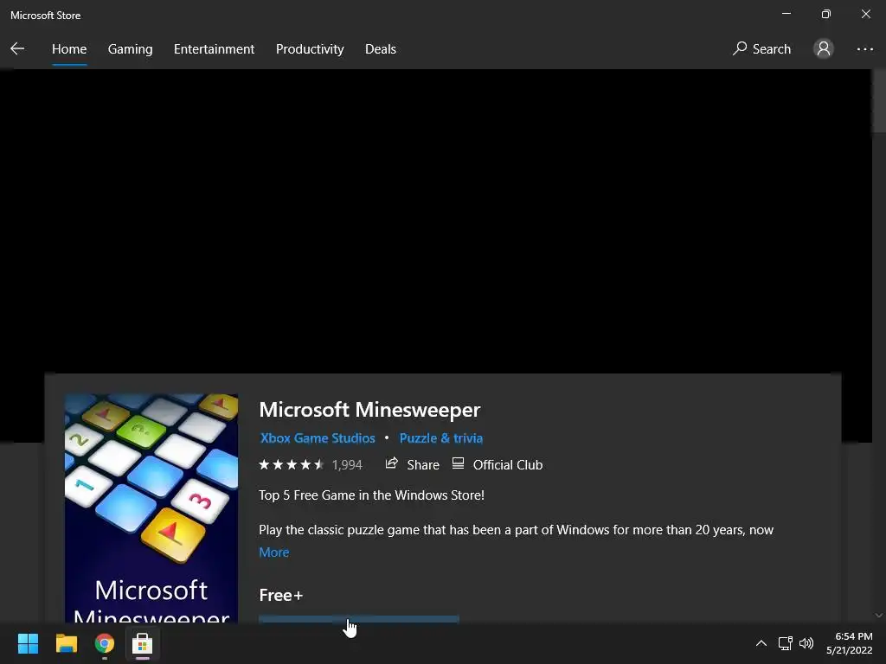The width and height of the screenshot is (886, 664).
Task: Open the Entertainment tab
Action: coord(214,49)
